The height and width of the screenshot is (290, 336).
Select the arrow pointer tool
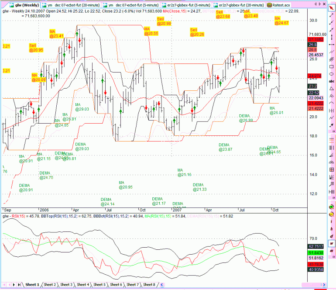332,8
